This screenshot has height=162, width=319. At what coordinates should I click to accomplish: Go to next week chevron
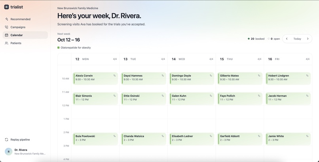(308, 39)
